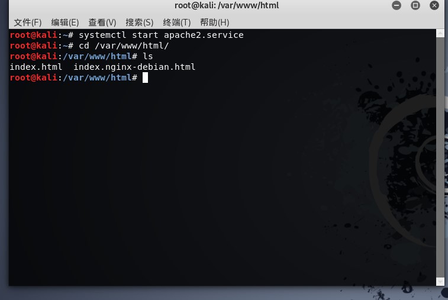
Task: Minimize the terminal window
Action: [x=397, y=5]
